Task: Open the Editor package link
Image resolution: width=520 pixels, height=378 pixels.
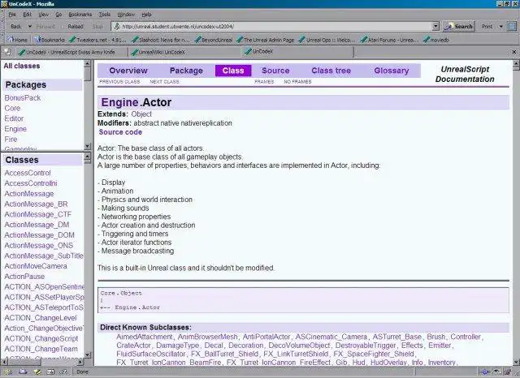Action: point(14,118)
